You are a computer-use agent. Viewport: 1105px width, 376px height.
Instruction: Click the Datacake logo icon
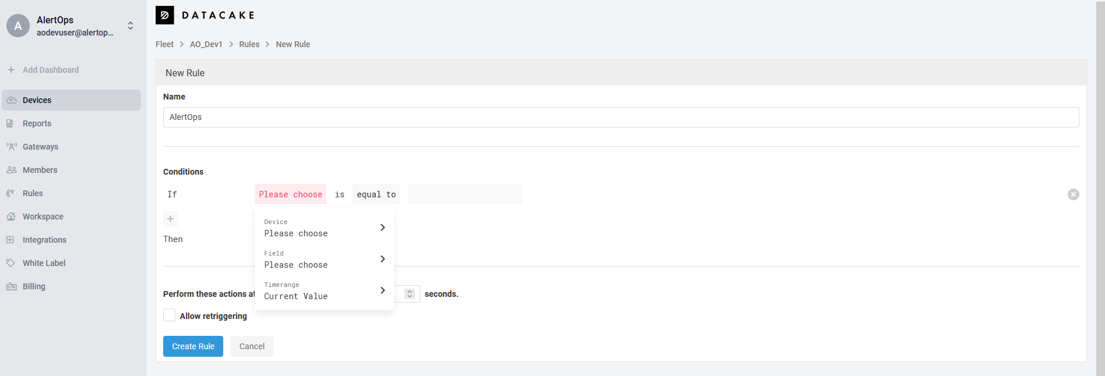point(164,15)
